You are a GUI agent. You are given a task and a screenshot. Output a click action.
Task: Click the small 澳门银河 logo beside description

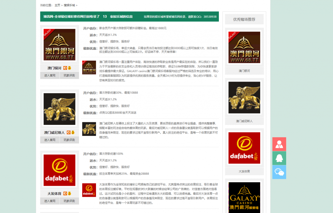(x=89, y=68)
